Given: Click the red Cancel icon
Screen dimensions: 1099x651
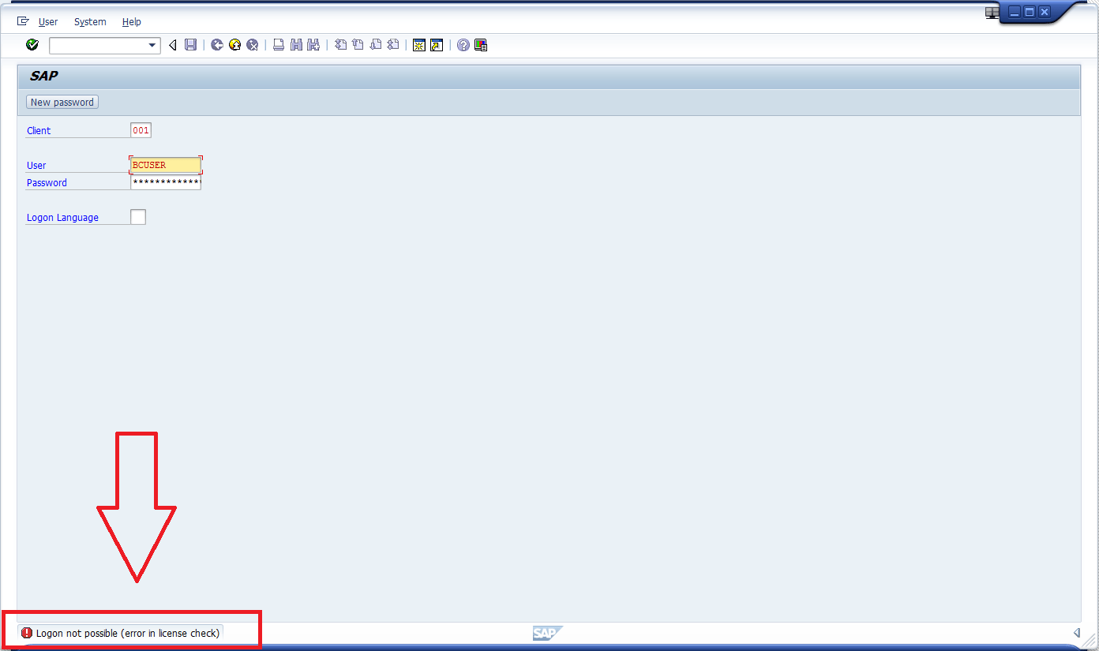Looking at the screenshot, I should click(x=253, y=45).
